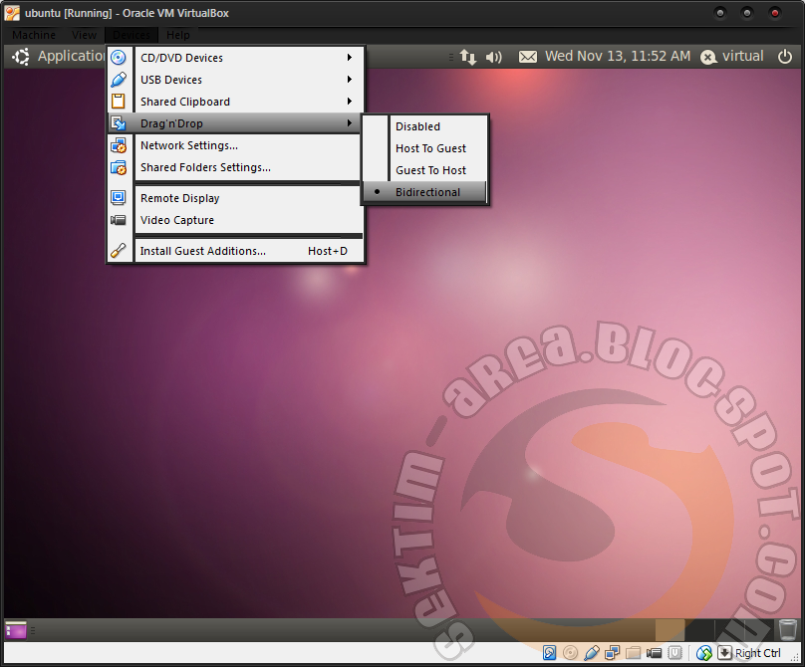The width and height of the screenshot is (805, 667).
Task: Click shared folders indicator in status bar
Action: coord(634,653)
